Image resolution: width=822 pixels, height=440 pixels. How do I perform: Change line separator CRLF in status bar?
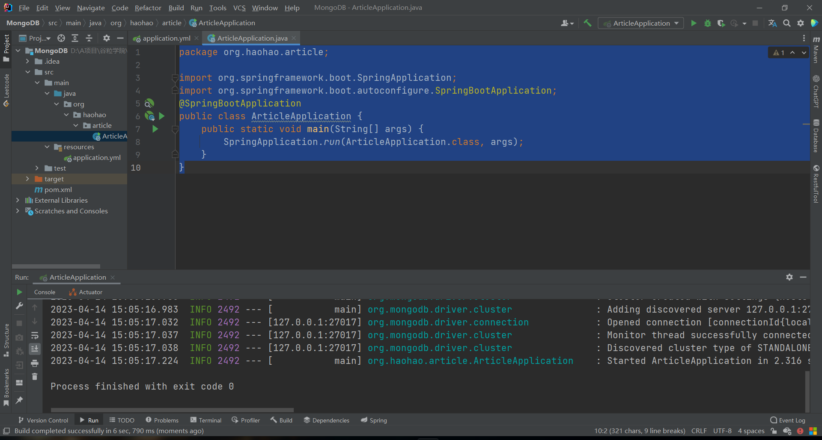pos(699,431)
